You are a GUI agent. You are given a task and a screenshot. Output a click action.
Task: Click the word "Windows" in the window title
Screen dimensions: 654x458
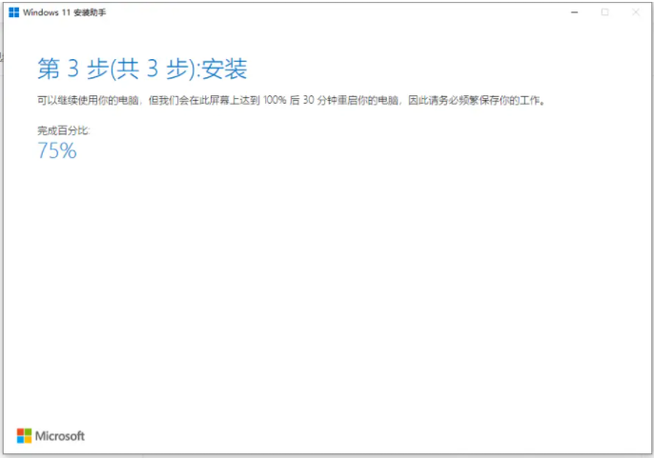click(x=41, y=11)
